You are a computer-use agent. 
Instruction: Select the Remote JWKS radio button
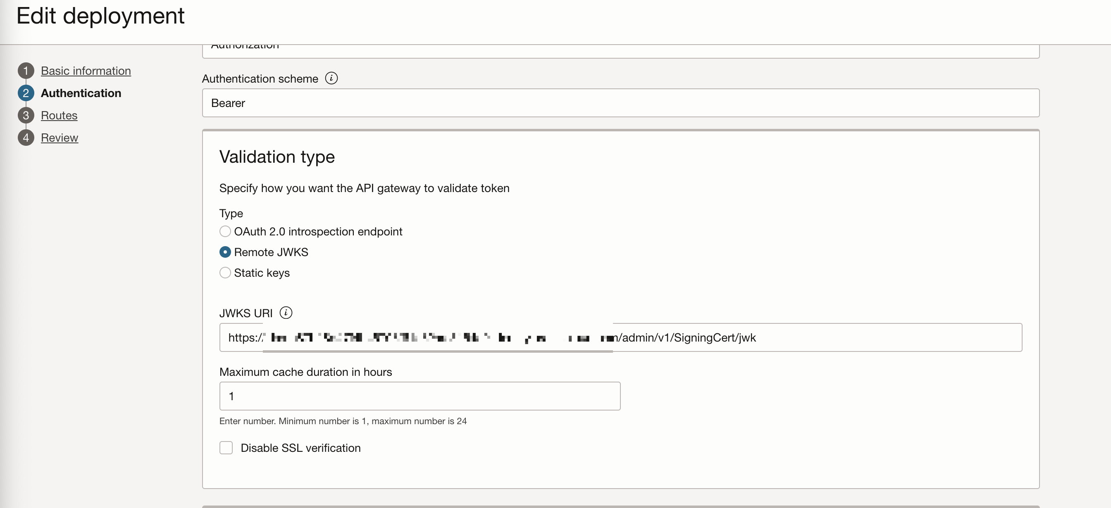(x=225, y=252)
